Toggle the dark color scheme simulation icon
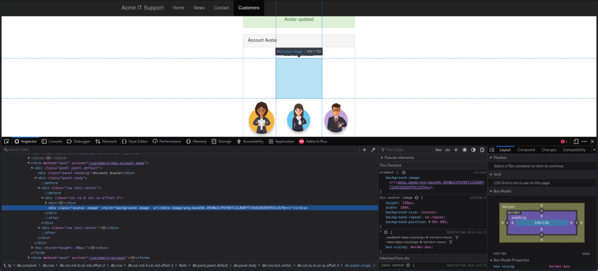Viewport: 598px width, 271px height. click(474, 150)
